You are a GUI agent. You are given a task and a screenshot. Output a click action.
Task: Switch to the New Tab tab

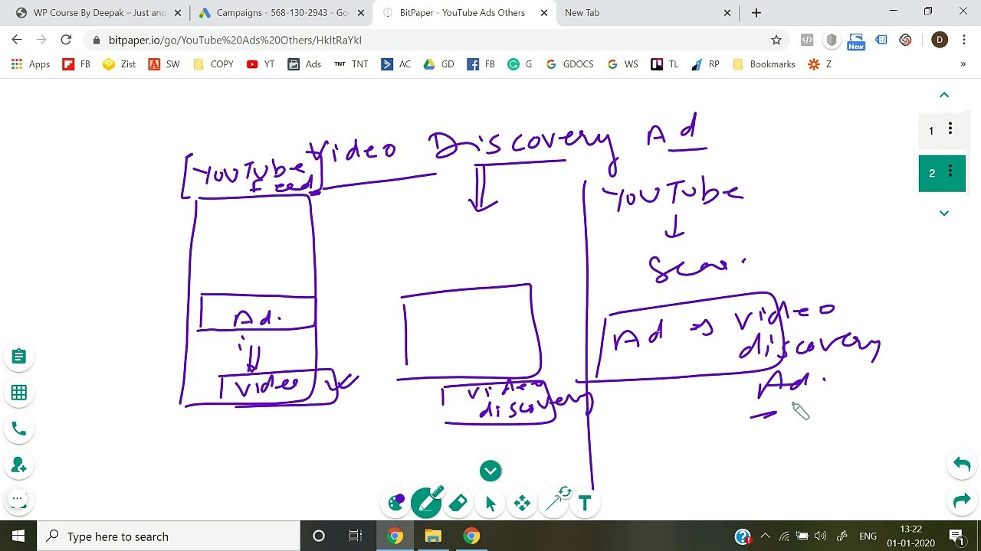[648, 12]
